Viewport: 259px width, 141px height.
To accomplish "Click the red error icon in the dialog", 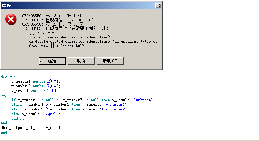I will (x=11, y=19).
